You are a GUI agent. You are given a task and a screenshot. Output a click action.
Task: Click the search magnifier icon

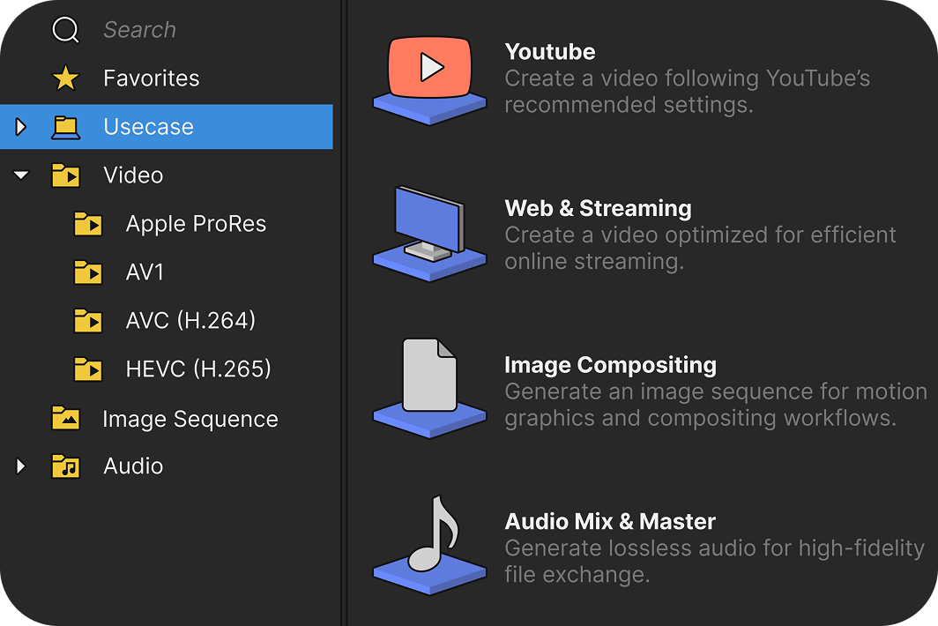(65, 29)
